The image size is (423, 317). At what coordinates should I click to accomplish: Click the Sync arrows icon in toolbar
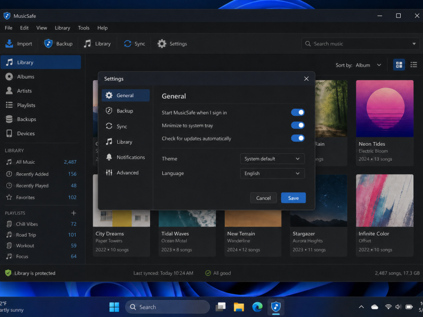127,44
